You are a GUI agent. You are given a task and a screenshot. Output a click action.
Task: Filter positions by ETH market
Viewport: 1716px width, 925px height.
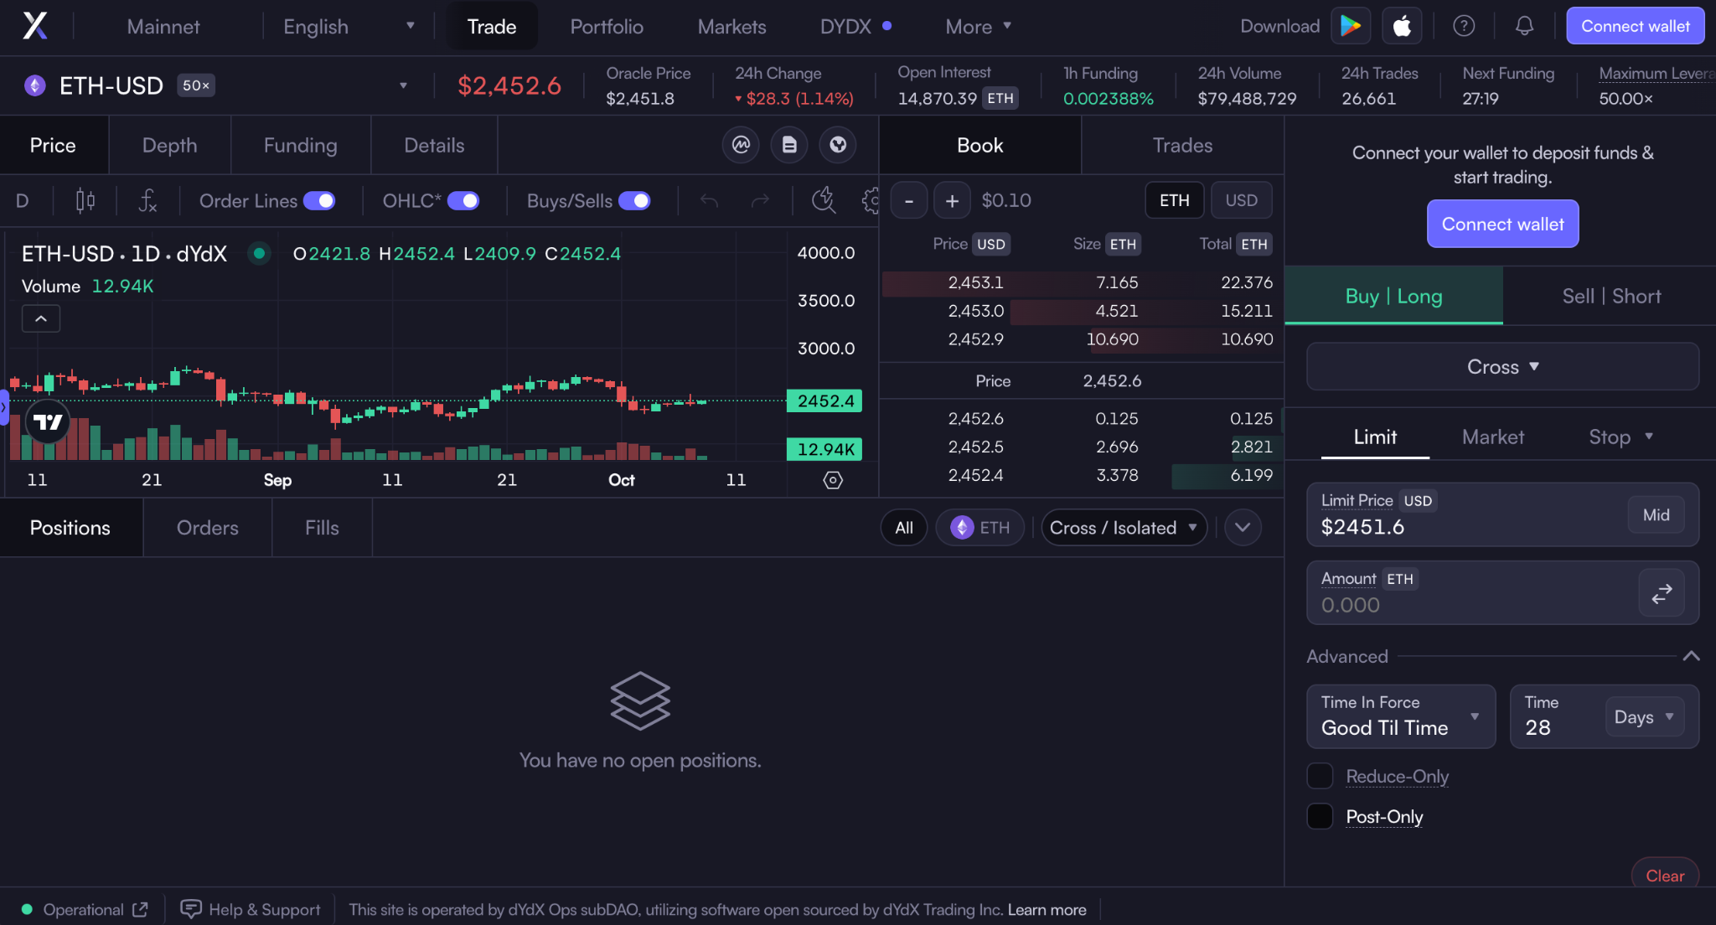[980, 528]
